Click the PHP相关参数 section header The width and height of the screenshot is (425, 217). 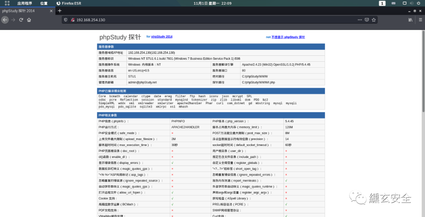(x=211, y=115)
